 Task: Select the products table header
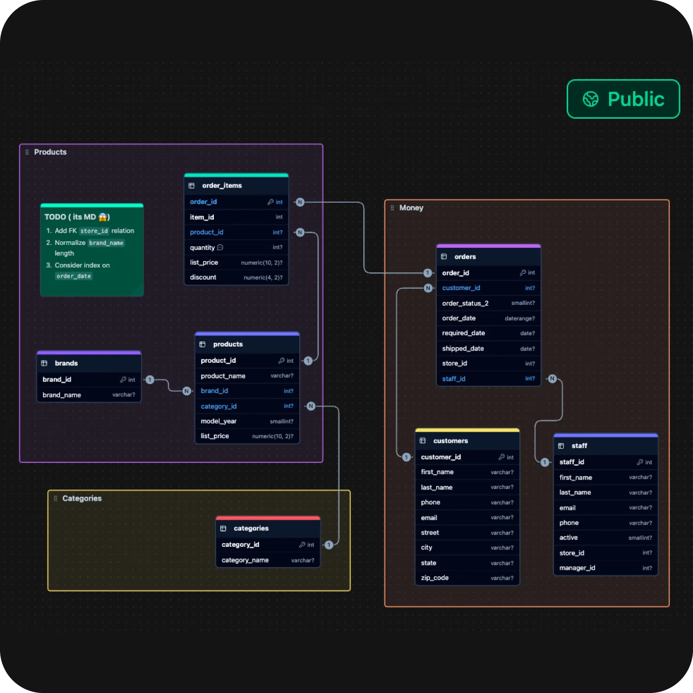[247, 344]
